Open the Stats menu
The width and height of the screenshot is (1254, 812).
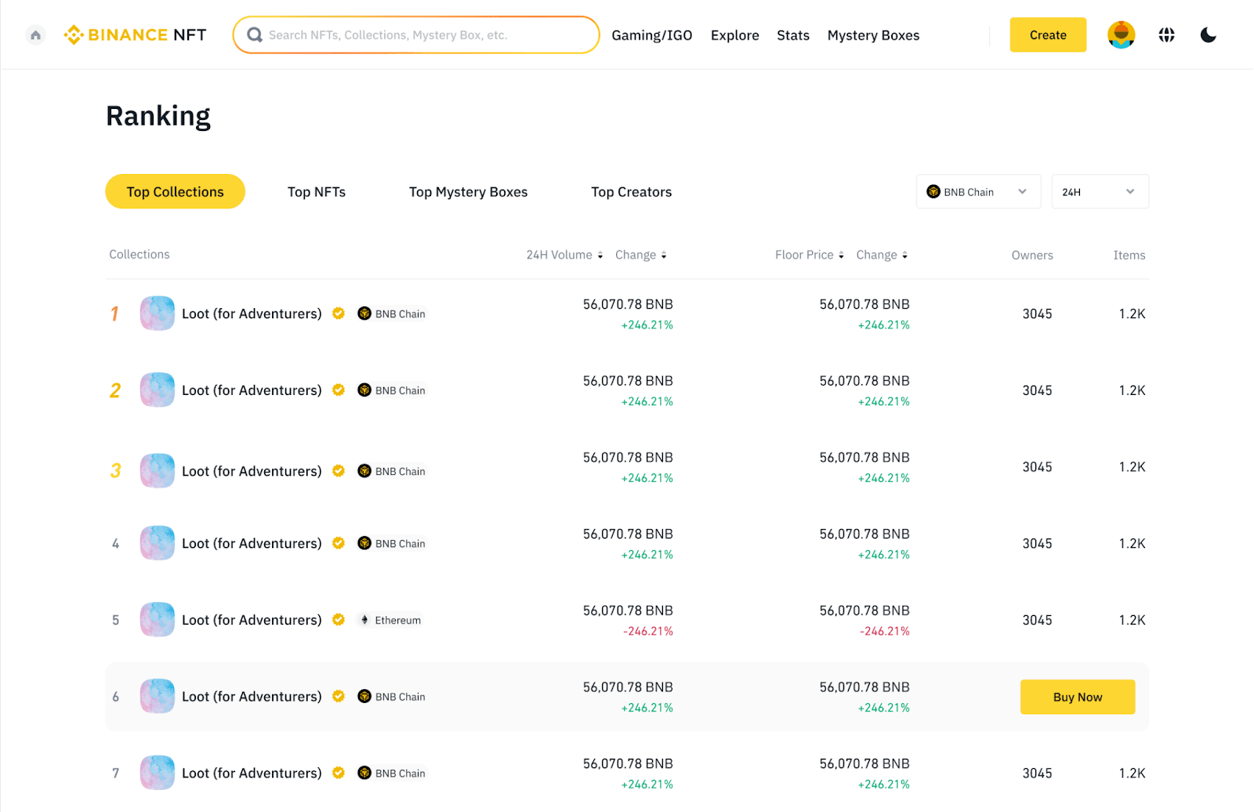[x=793, y=35]
